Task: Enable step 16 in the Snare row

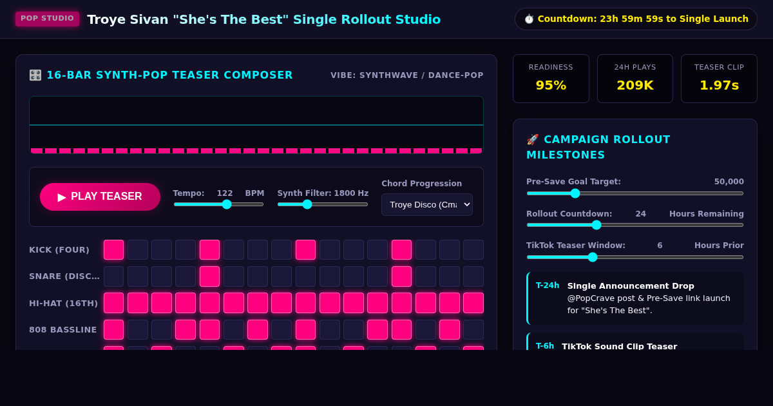Action: [x=473, y=276]
